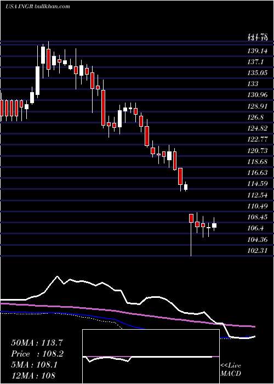Click the 104.36 price axis label

259,239
